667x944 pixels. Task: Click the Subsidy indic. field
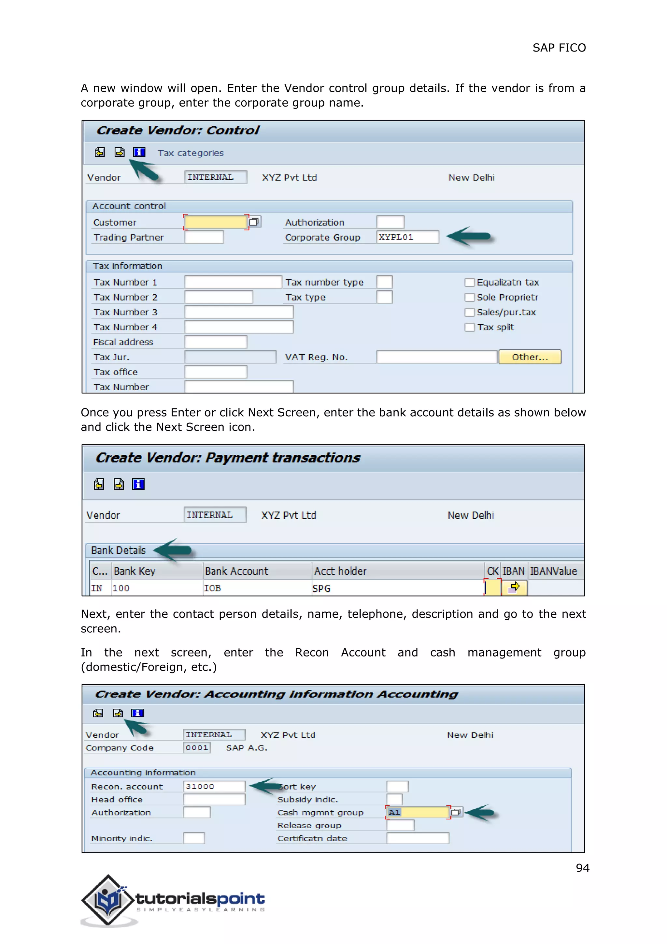click(394, 799)
